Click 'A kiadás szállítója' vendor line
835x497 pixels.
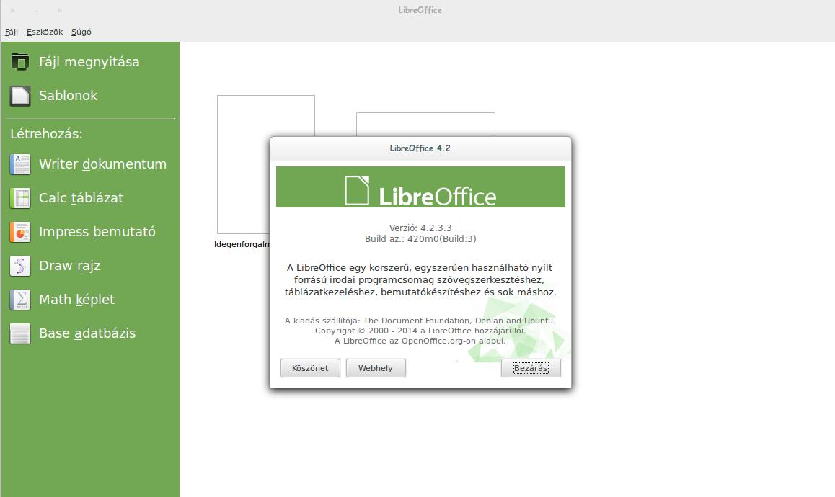[x=420, y=321]
